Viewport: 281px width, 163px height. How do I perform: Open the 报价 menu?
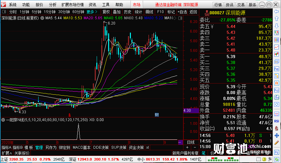(x=39, y=5)
